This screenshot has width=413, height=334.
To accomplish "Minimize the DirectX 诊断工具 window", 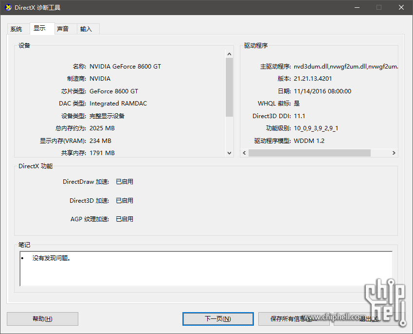I will 357,7.
